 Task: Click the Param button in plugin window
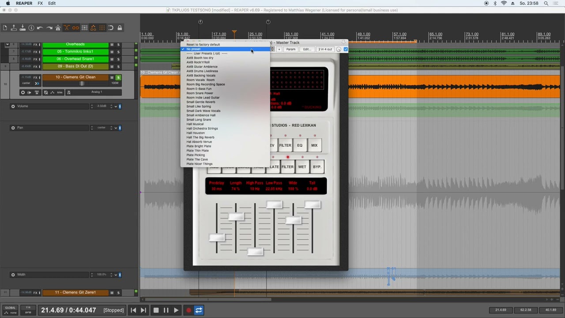(x=290, y=49)
